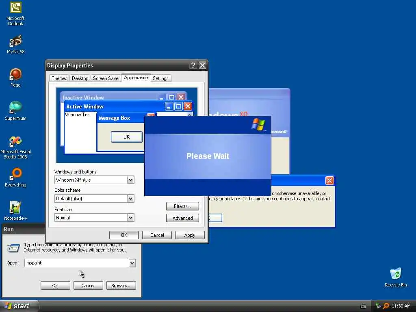Expand the Run dialog Open history dropdown
416x312 pixels.
click(132, 263)
